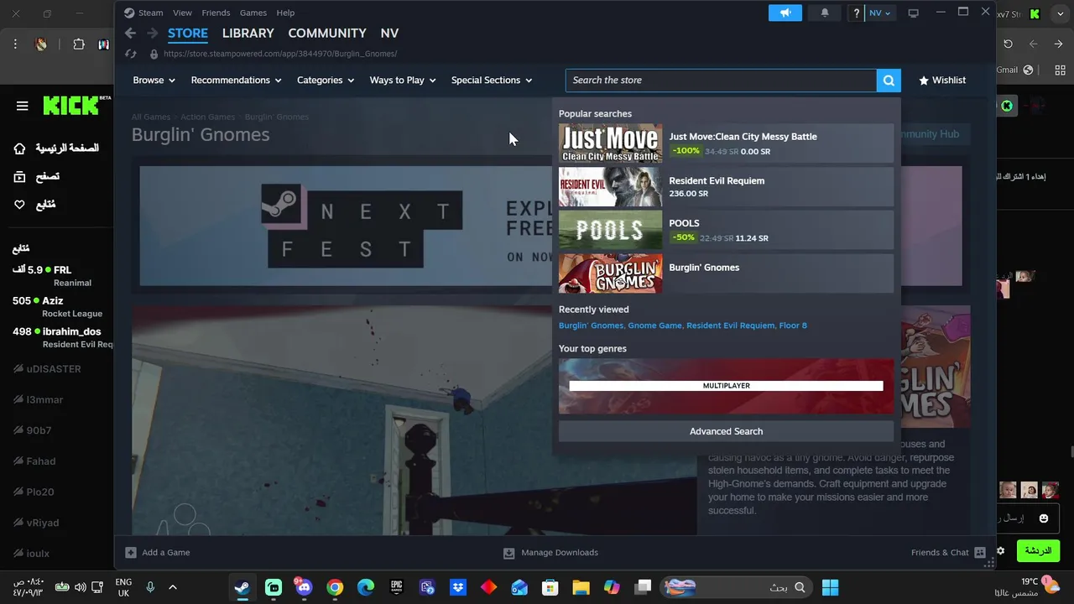
Task: Open the Next Fest banner
Action: click(x=344, y=226)
